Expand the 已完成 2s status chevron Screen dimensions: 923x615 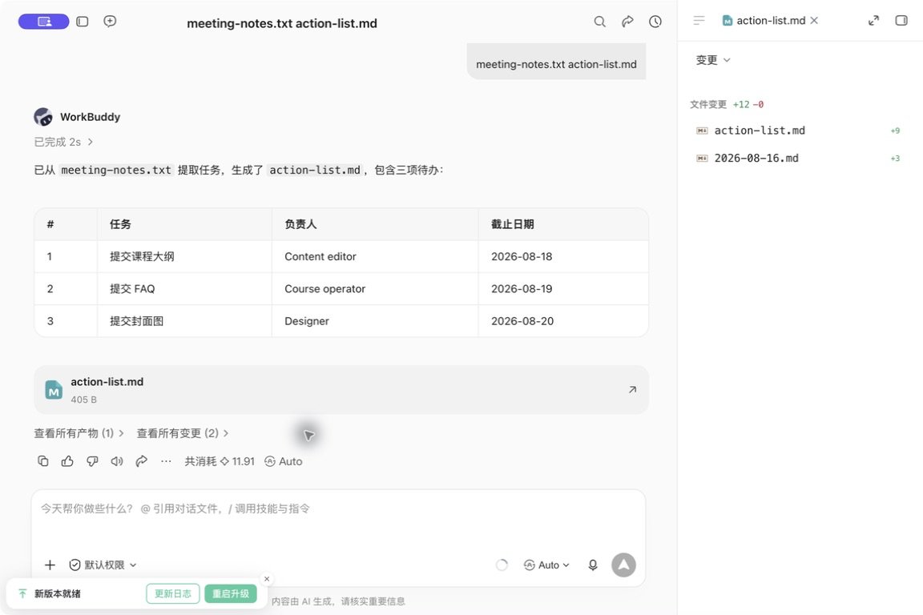[x=90, y=142]
